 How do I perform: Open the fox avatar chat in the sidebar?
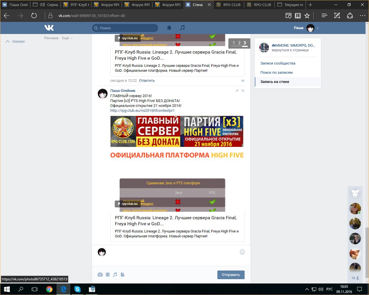coord(355,254)
